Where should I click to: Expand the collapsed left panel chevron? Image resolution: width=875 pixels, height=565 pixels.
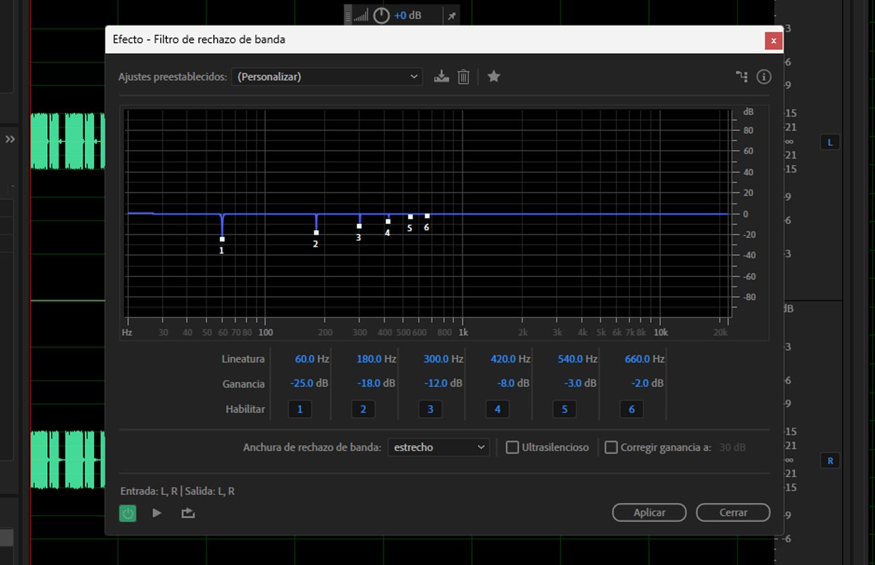point(10,139)
